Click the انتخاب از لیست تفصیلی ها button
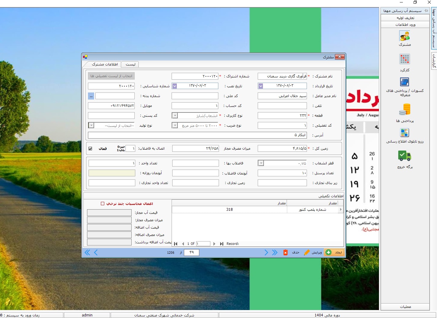 tap(111, 76)
